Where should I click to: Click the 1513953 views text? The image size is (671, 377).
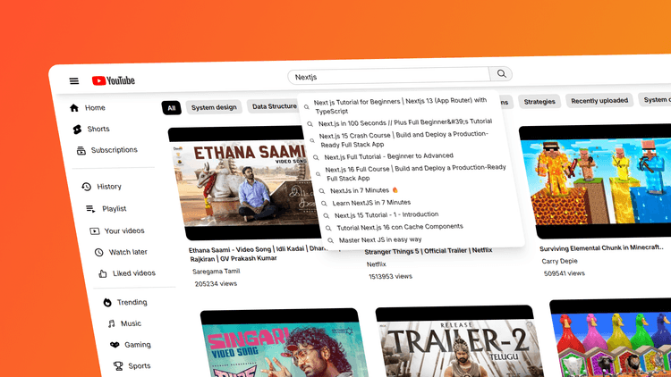pos(390,277)
